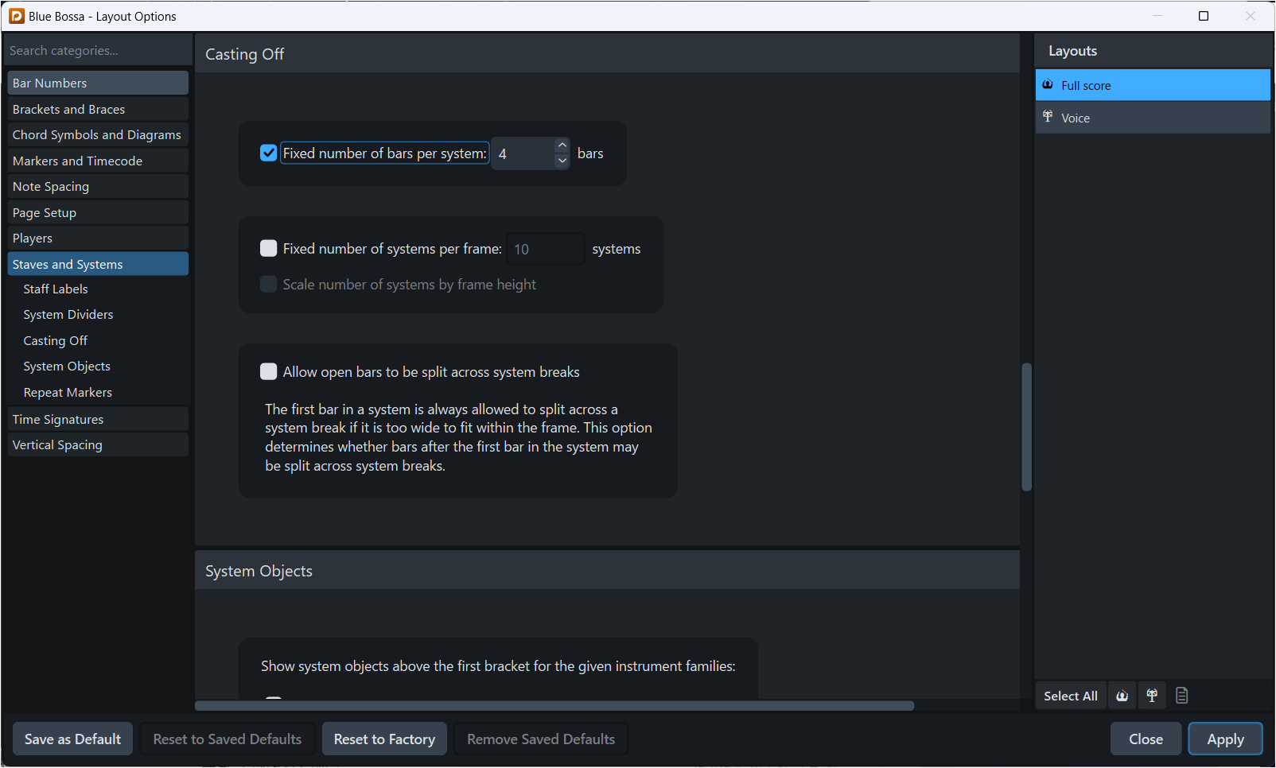Click the Search categories field
The width and height of the screenshot is (1276, 768).
pyautogui.click(x=98, y=51)
